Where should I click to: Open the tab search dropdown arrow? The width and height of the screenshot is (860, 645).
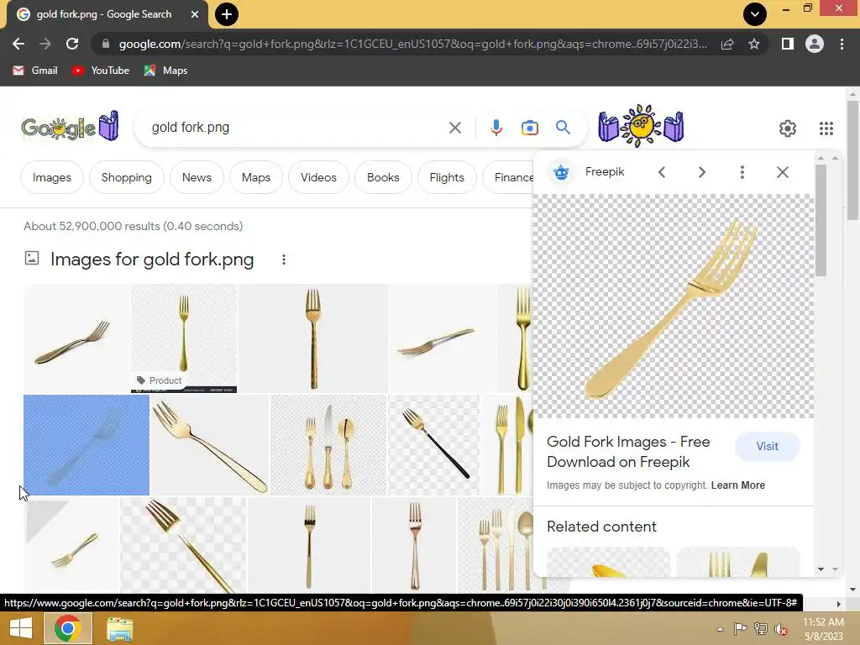755,14
